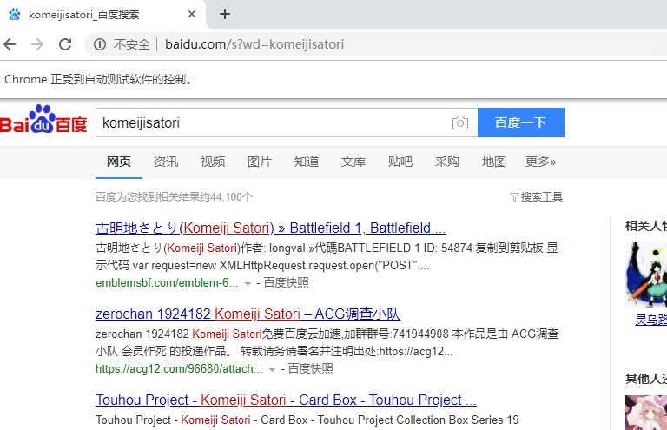Viewport: 667px width, 430px height.
Task: Click the 搜索工具 filter funnel icon
Action: click(514, 197)
